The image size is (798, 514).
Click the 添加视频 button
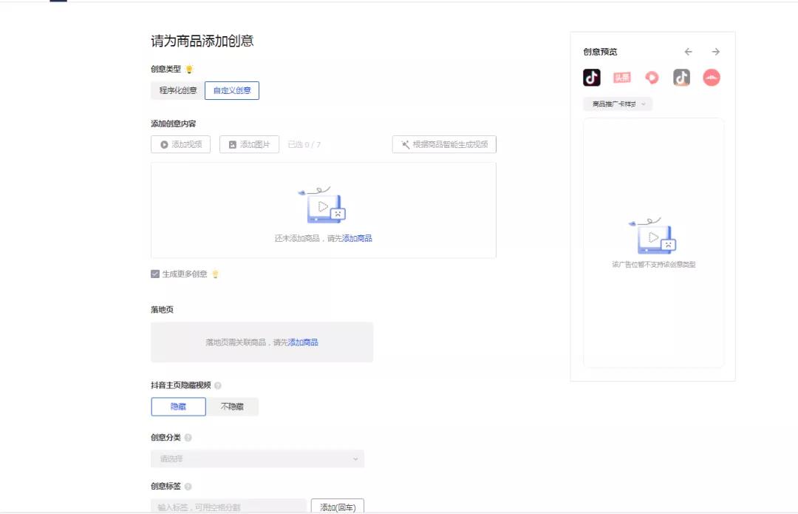[x=180, y=145]
